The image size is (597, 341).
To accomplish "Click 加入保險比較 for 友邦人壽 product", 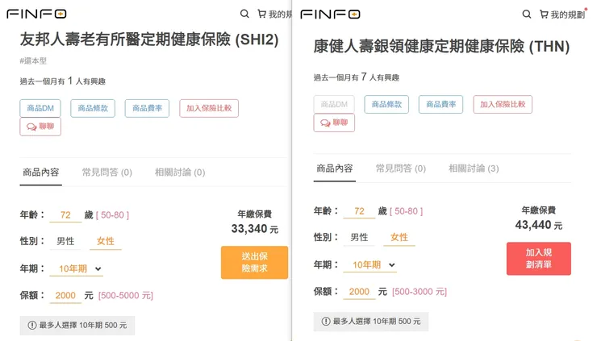I will [209, 107].
